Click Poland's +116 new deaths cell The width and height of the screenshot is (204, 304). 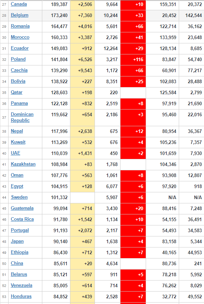(133, 59)
